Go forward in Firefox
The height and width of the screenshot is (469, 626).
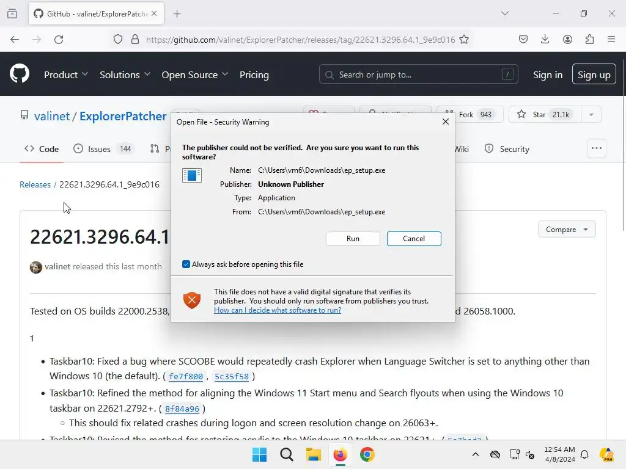point(37,39)
